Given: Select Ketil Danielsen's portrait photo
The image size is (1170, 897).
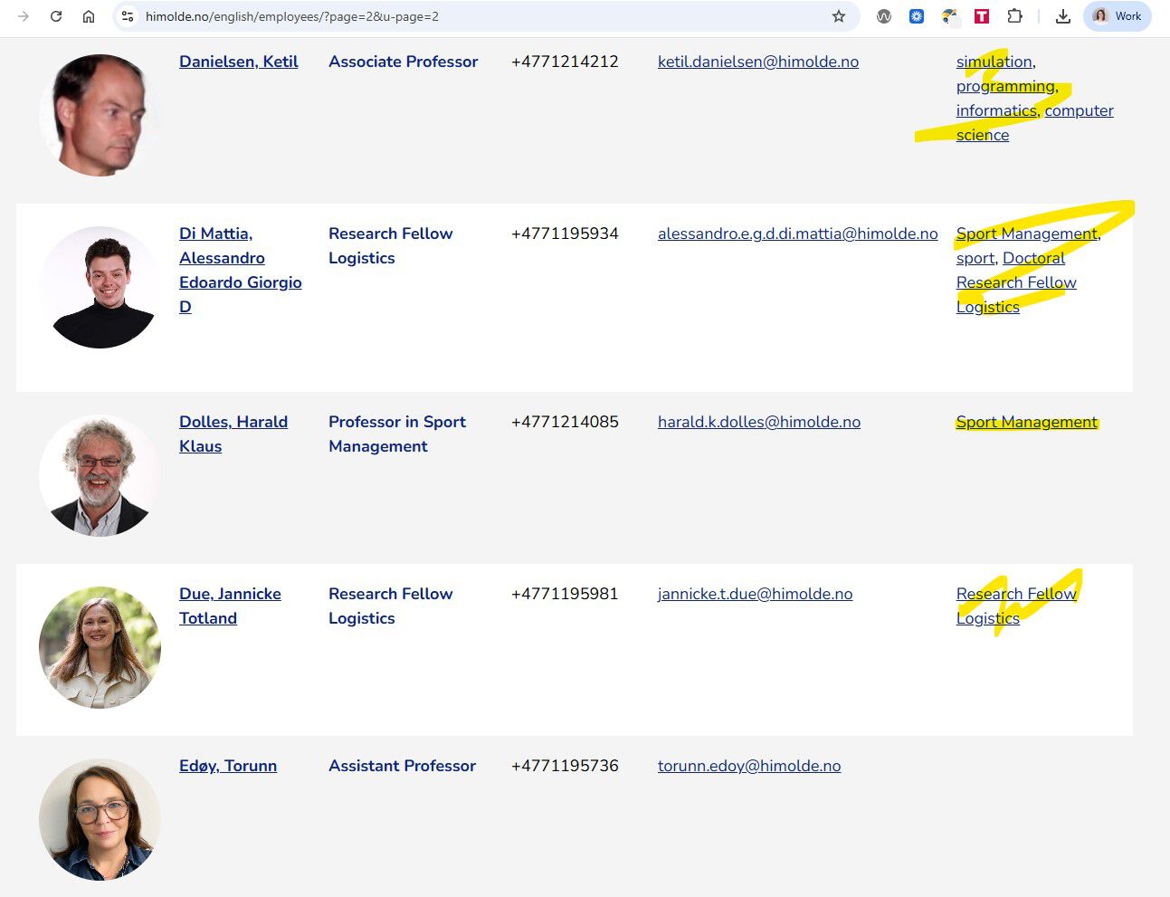Looking at the screenshot, I should coord(100,115).
